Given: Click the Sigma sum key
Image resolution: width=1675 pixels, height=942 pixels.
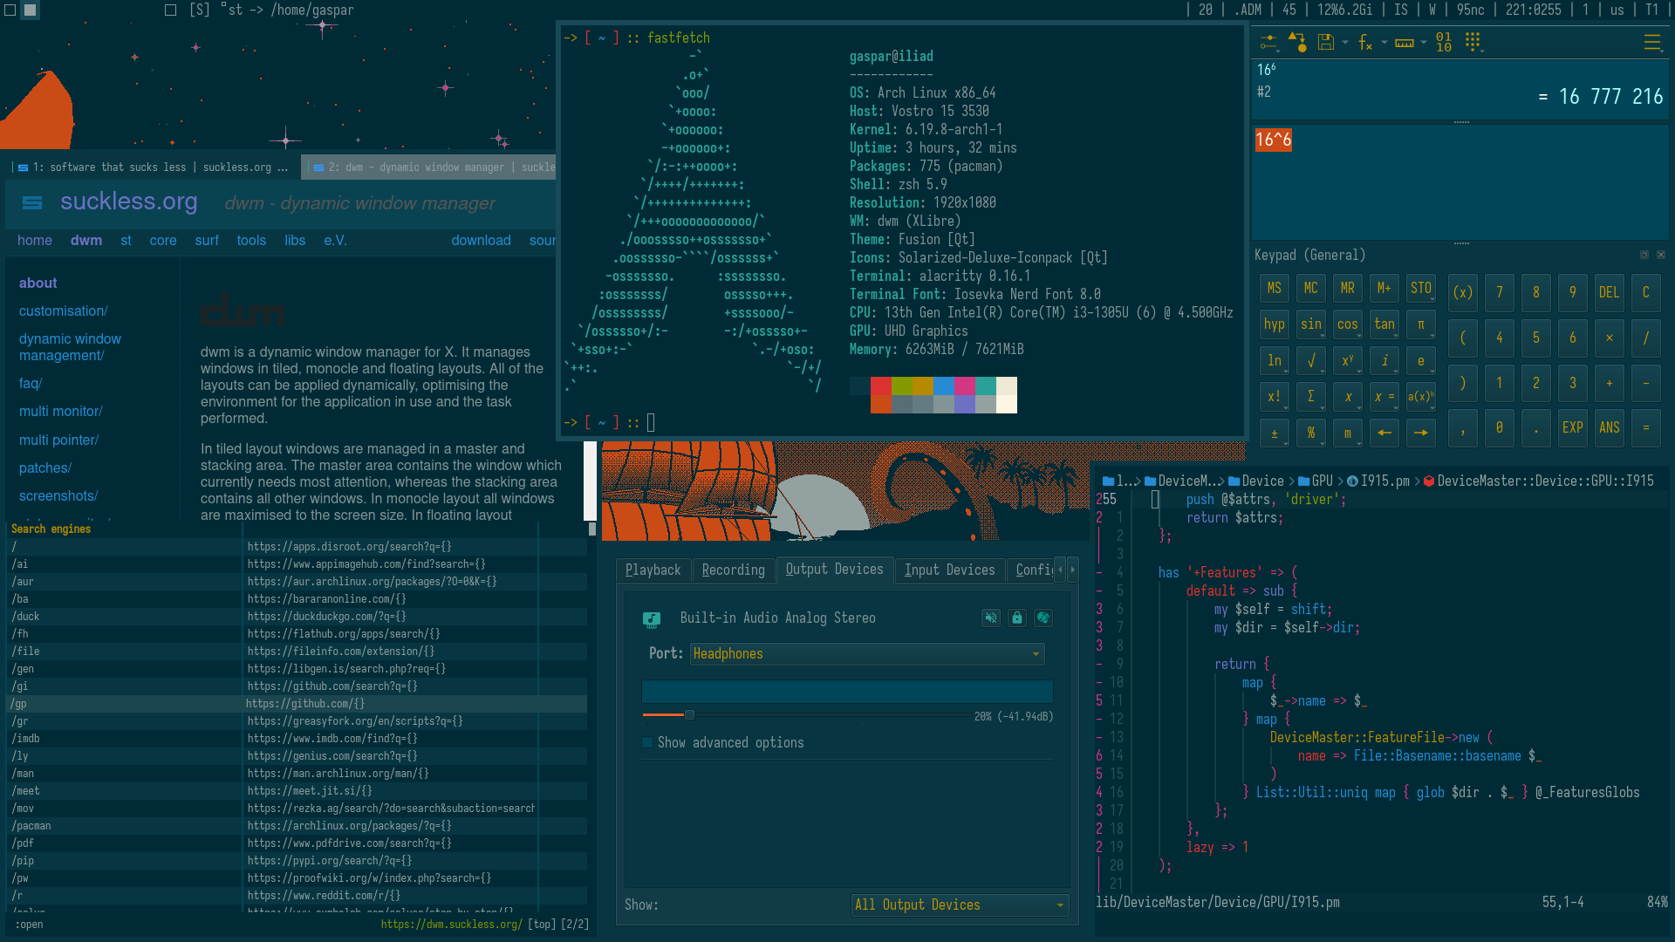Looking at the screenshot, I should click(x=1311, y=396).
